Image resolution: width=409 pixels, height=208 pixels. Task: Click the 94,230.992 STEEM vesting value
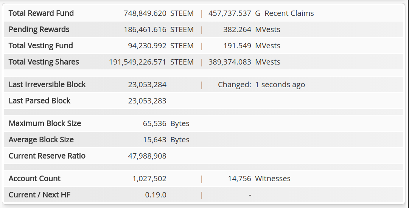point(161,46)
